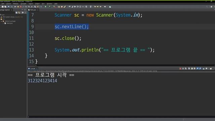Open the Window menu

click(49, 4)
